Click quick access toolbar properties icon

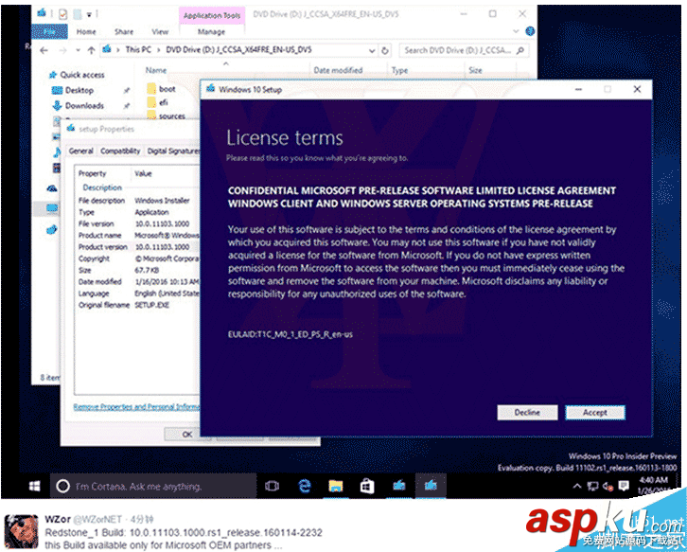(x=63, y=14)
